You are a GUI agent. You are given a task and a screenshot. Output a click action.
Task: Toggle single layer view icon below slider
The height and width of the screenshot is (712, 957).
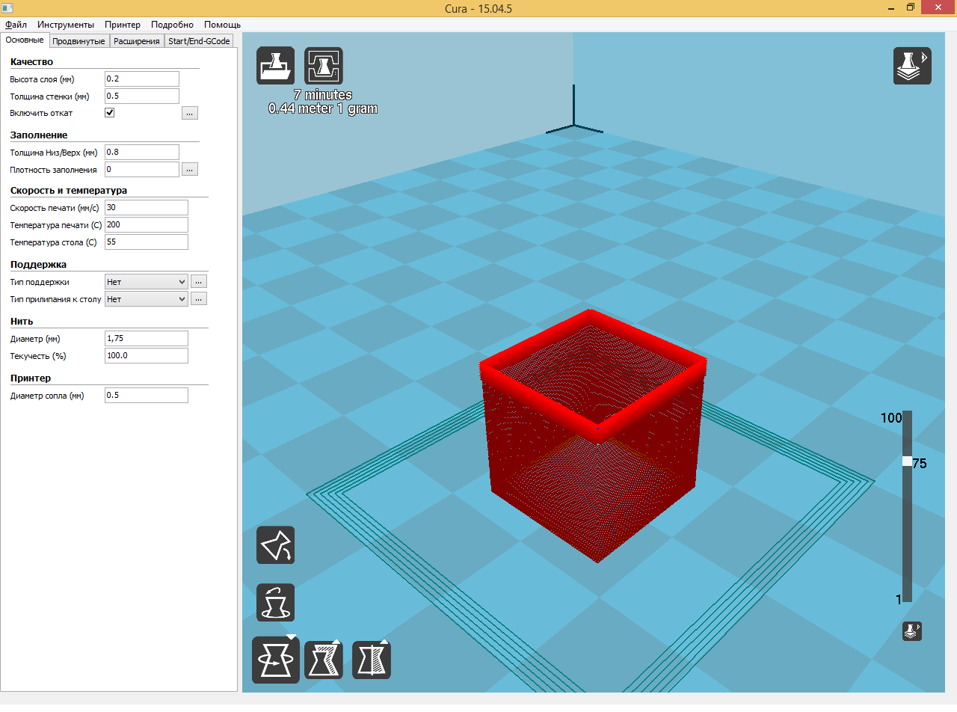(x=911, y=631)
